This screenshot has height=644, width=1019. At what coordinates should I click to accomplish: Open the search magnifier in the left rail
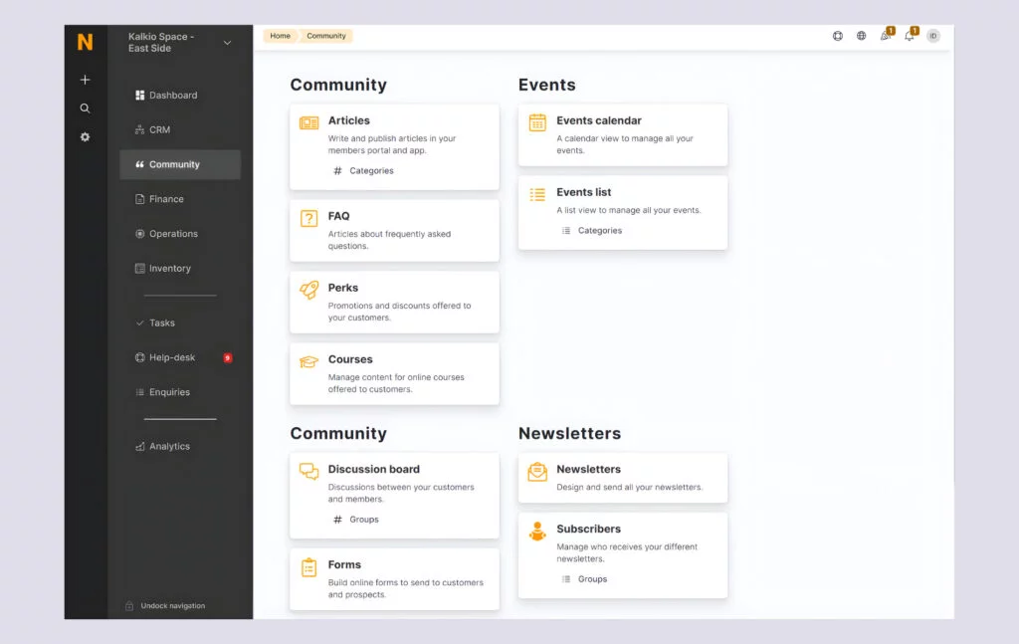(85, 108)
